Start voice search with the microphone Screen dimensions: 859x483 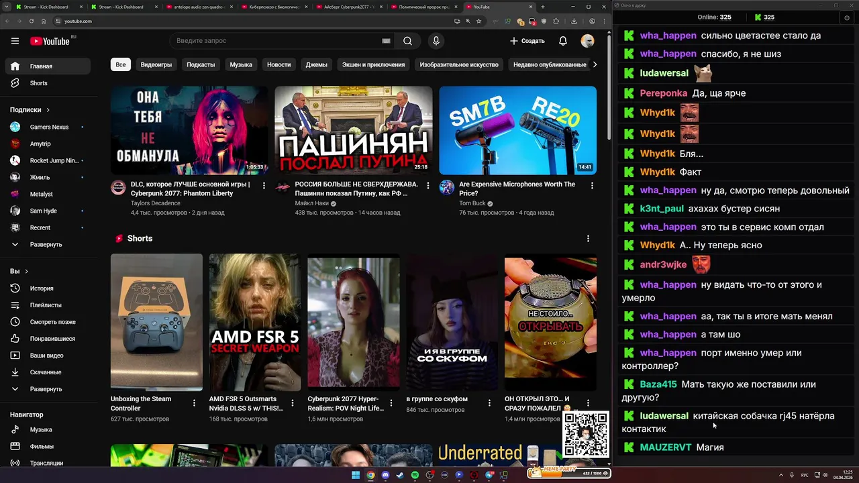(x=436, y=41)
